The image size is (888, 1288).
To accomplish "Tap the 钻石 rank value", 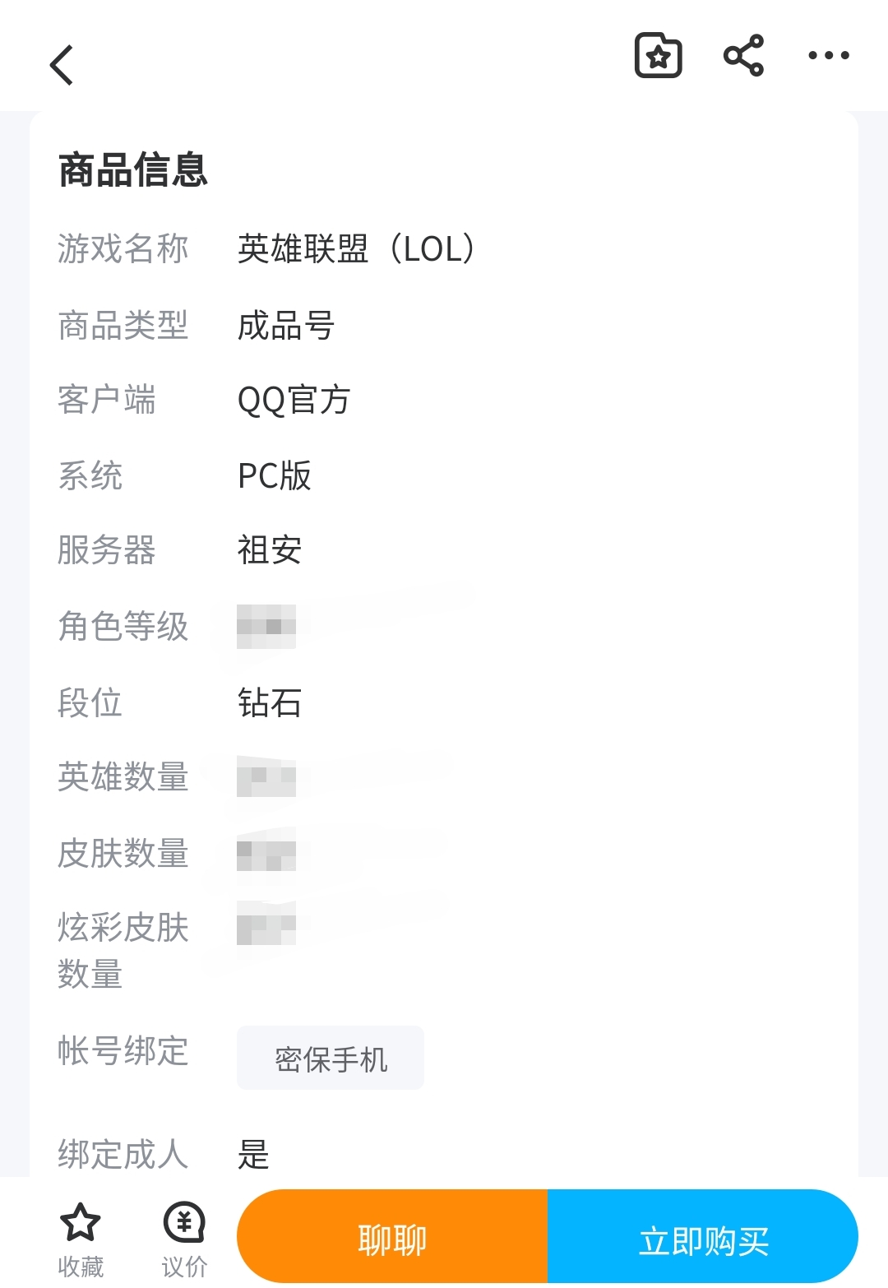I will point(270,703).
